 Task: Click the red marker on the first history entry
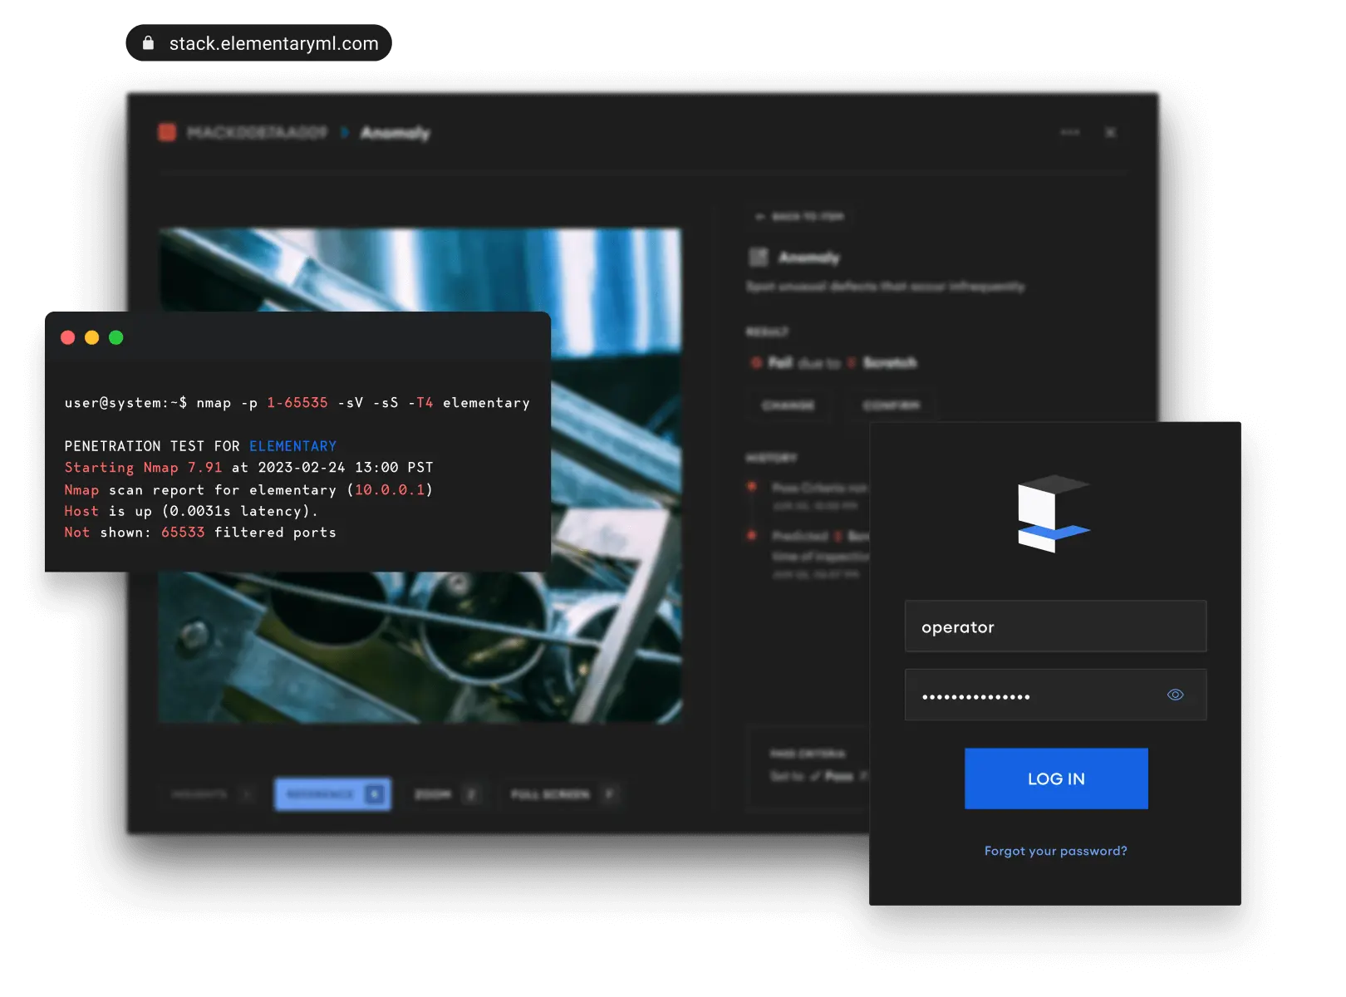[753, 488]
